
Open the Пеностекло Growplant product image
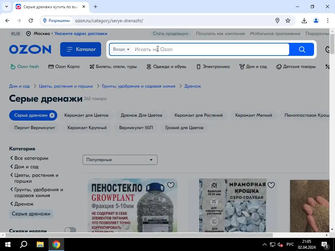(132, 205)
